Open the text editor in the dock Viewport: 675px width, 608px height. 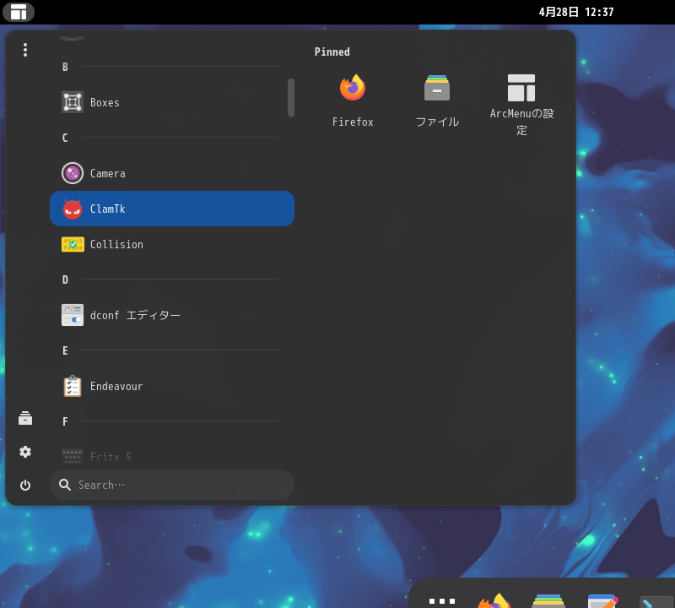point(602,600)
